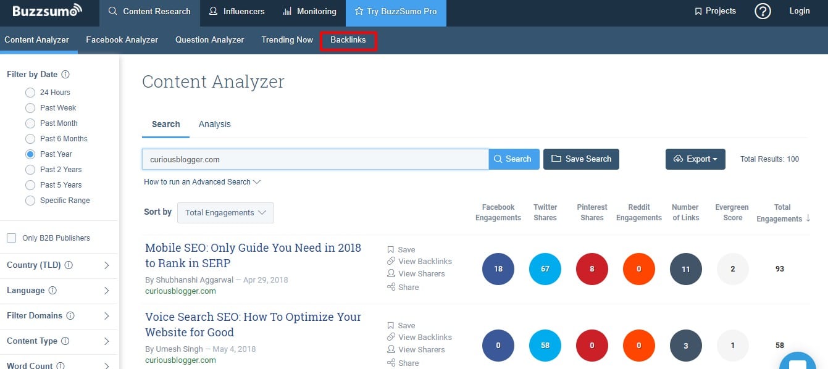Click the Evergreen Score 2 circle
The width and height of the screenshot is (828, 369).
coord(733,269)
